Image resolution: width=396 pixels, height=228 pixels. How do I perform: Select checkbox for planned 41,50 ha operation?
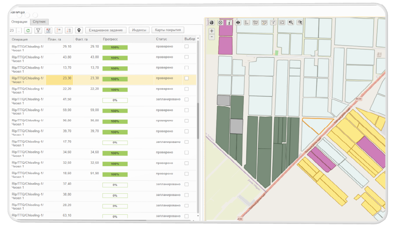(186, 100)
